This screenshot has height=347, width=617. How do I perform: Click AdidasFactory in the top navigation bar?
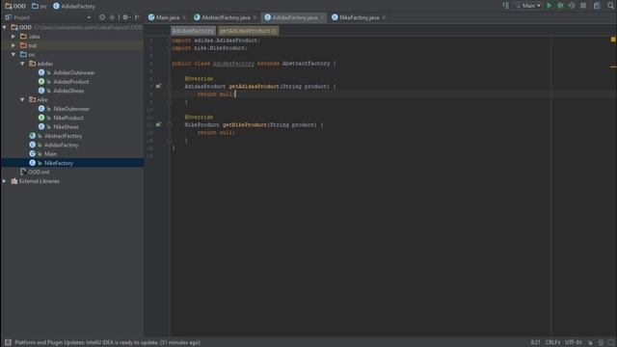pyautogui.click(x=74, y=6)
